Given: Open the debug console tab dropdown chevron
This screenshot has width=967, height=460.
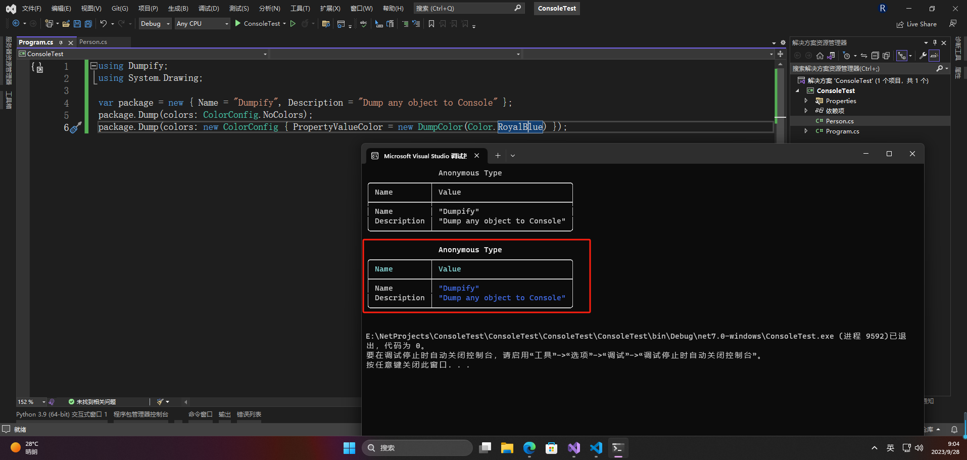Looking at the screenshot, I should (513, 156).
